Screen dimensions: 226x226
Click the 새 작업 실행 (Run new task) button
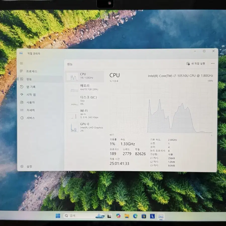pos(196,64)
